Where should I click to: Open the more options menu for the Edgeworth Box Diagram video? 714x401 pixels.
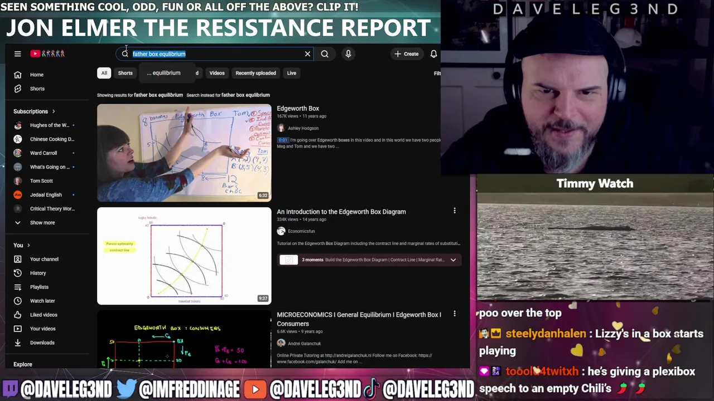coord(455,211)
